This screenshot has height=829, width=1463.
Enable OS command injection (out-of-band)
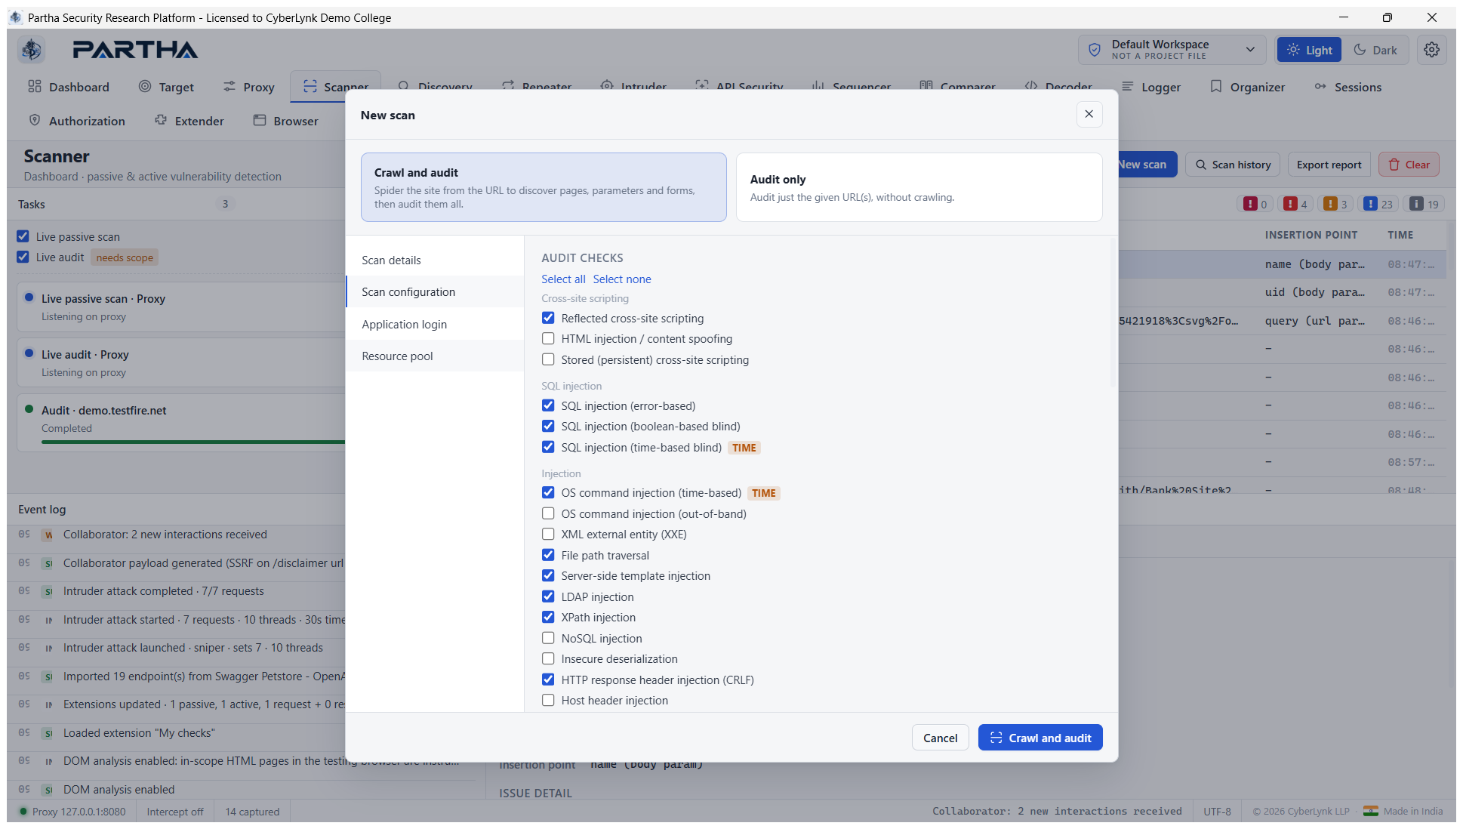point(548,513)
